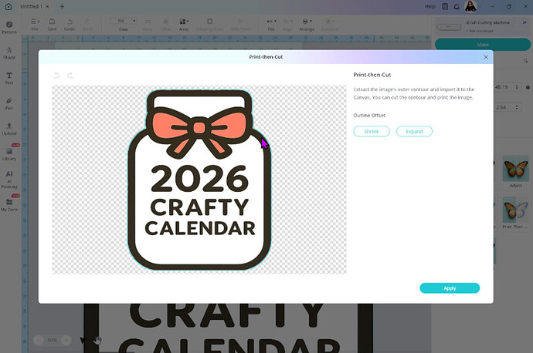Redo the change in the dialog

tap(70, 75)
